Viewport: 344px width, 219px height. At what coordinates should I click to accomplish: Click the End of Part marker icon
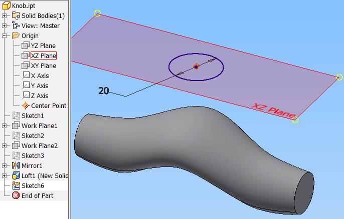(x=16, y=195)
